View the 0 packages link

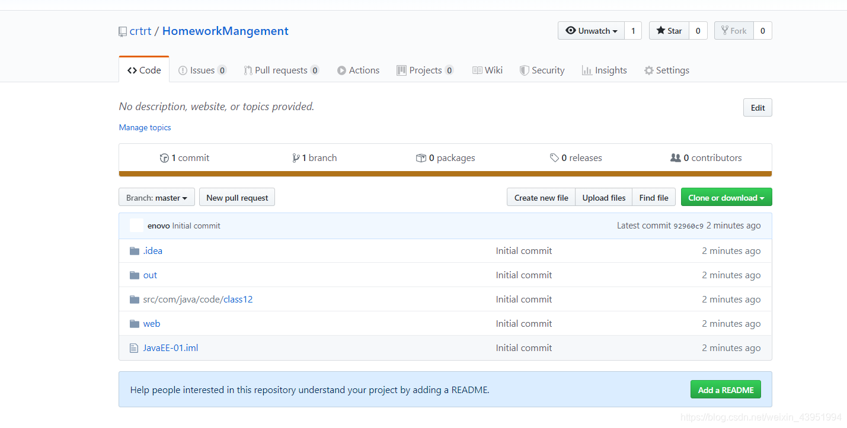pyautogui.click(x=446, y=158)
